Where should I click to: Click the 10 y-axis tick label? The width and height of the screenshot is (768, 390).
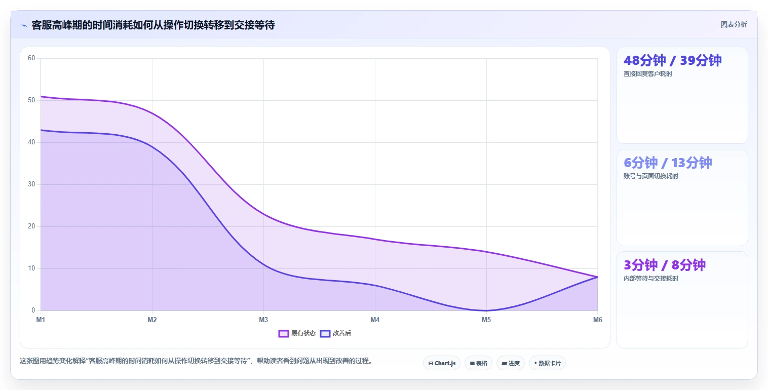pos(31,268)
